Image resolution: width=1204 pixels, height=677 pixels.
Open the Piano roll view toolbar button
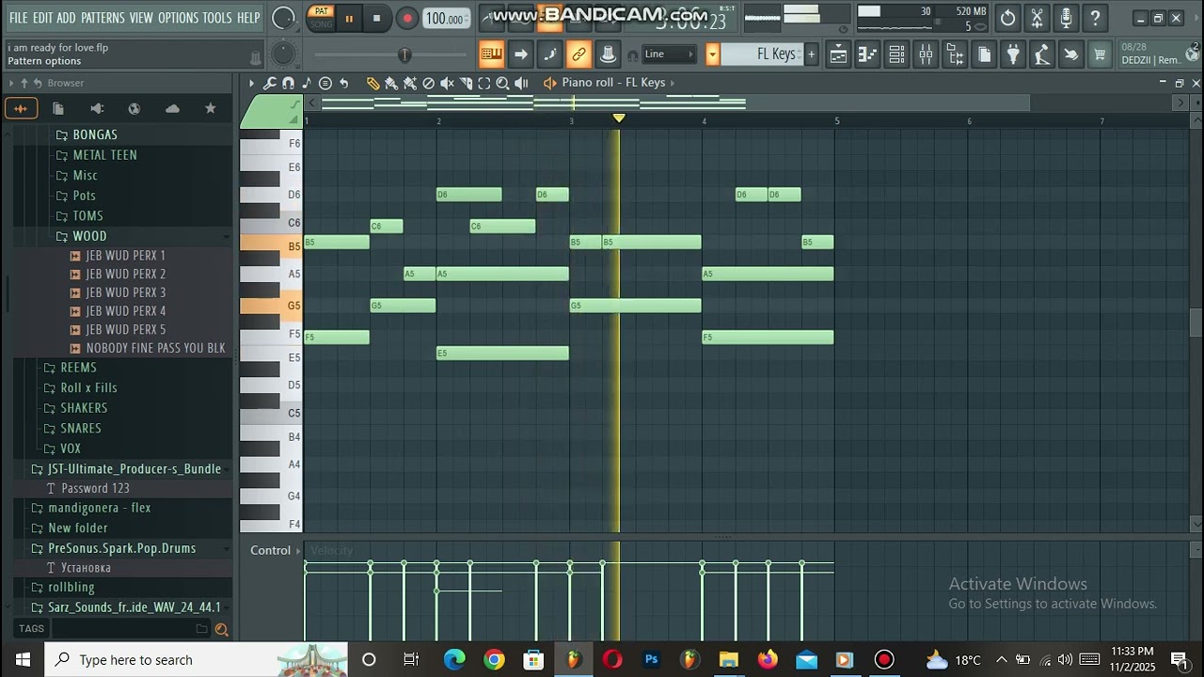click(x=867, y=55)
